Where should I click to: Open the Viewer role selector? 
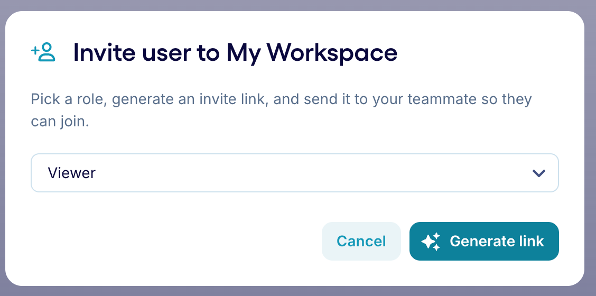[x=294, y=173]
